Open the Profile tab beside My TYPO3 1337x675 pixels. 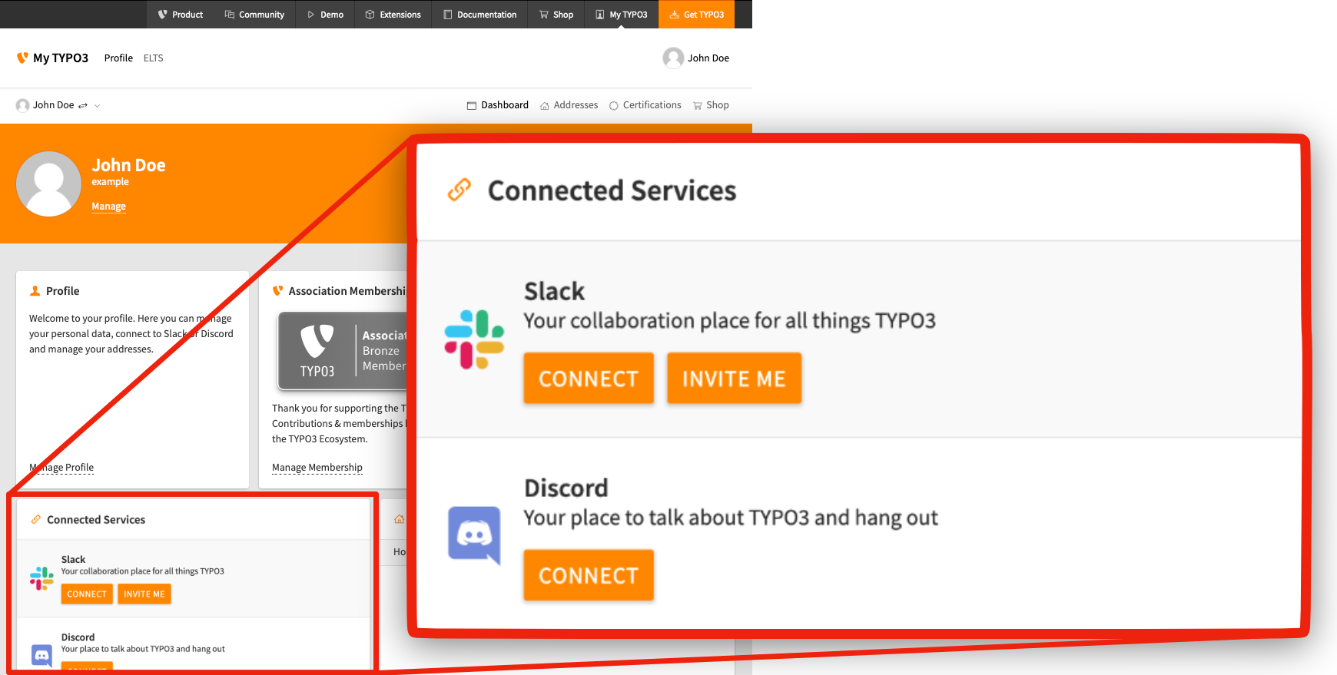tap(118, 58)
